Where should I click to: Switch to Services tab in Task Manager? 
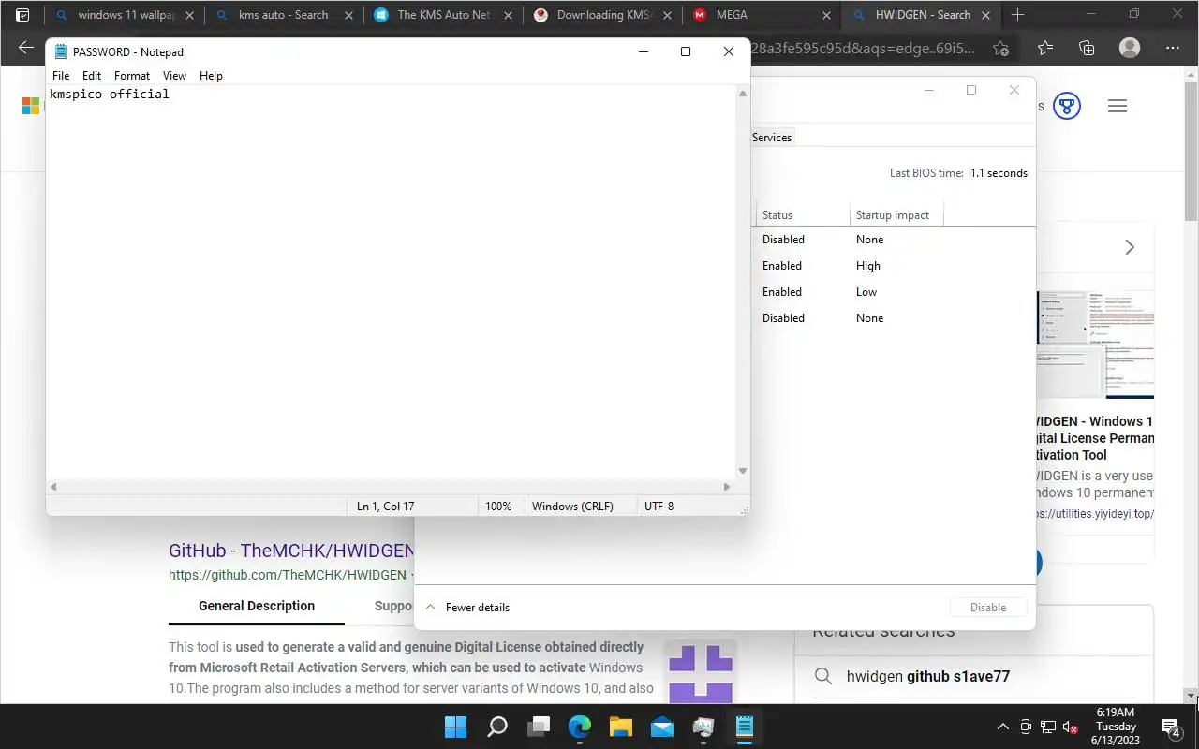click(772, 138)
